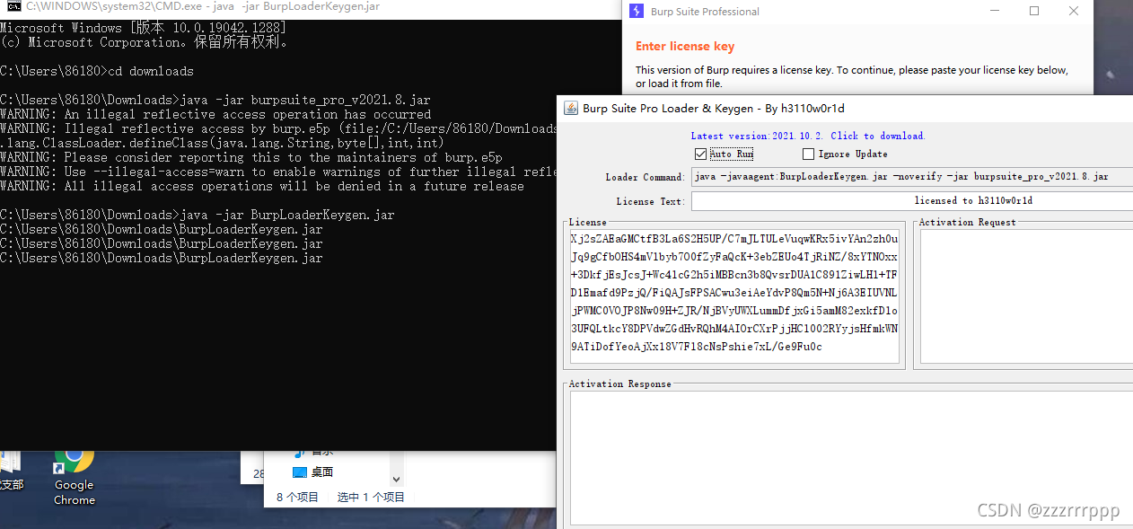
Task: Open the Google Chrome desktop shortcut
Action: (74, 476)
